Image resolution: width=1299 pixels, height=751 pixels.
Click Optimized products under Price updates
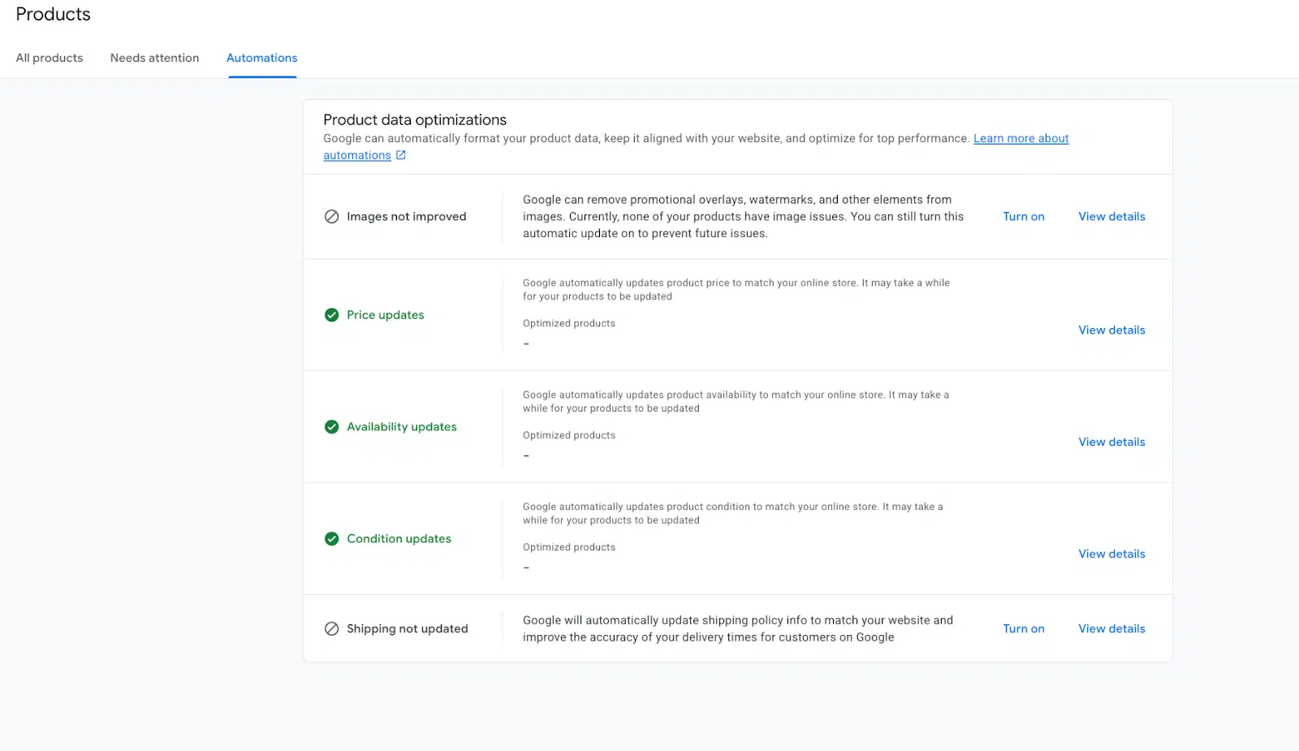(x=568, y=324)
